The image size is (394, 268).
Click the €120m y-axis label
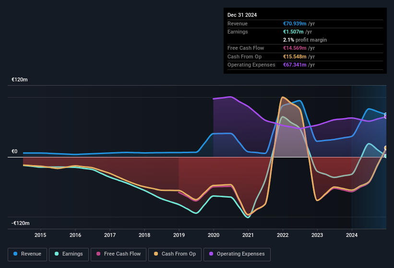(20, 79)
